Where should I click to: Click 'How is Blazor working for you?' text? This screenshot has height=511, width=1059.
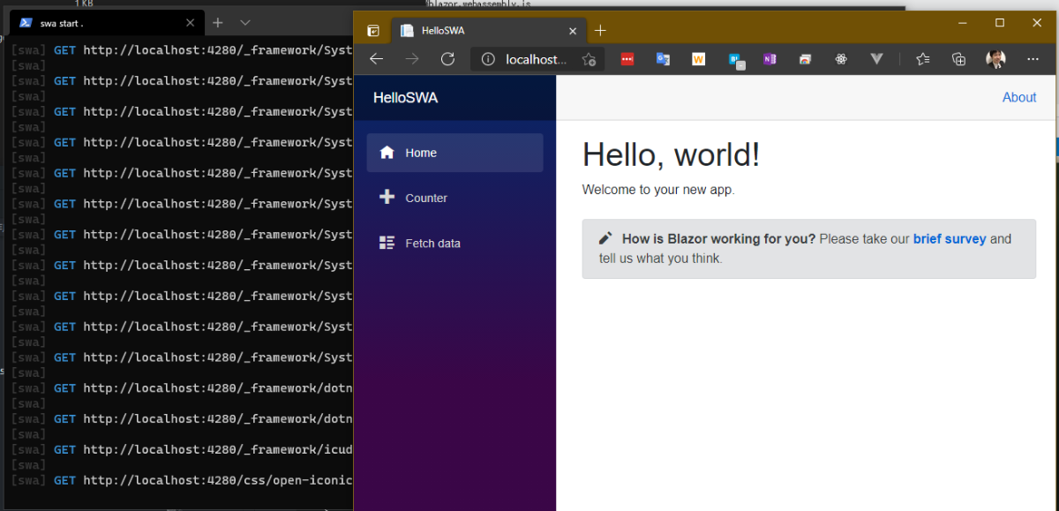click(x=718, y=239)
